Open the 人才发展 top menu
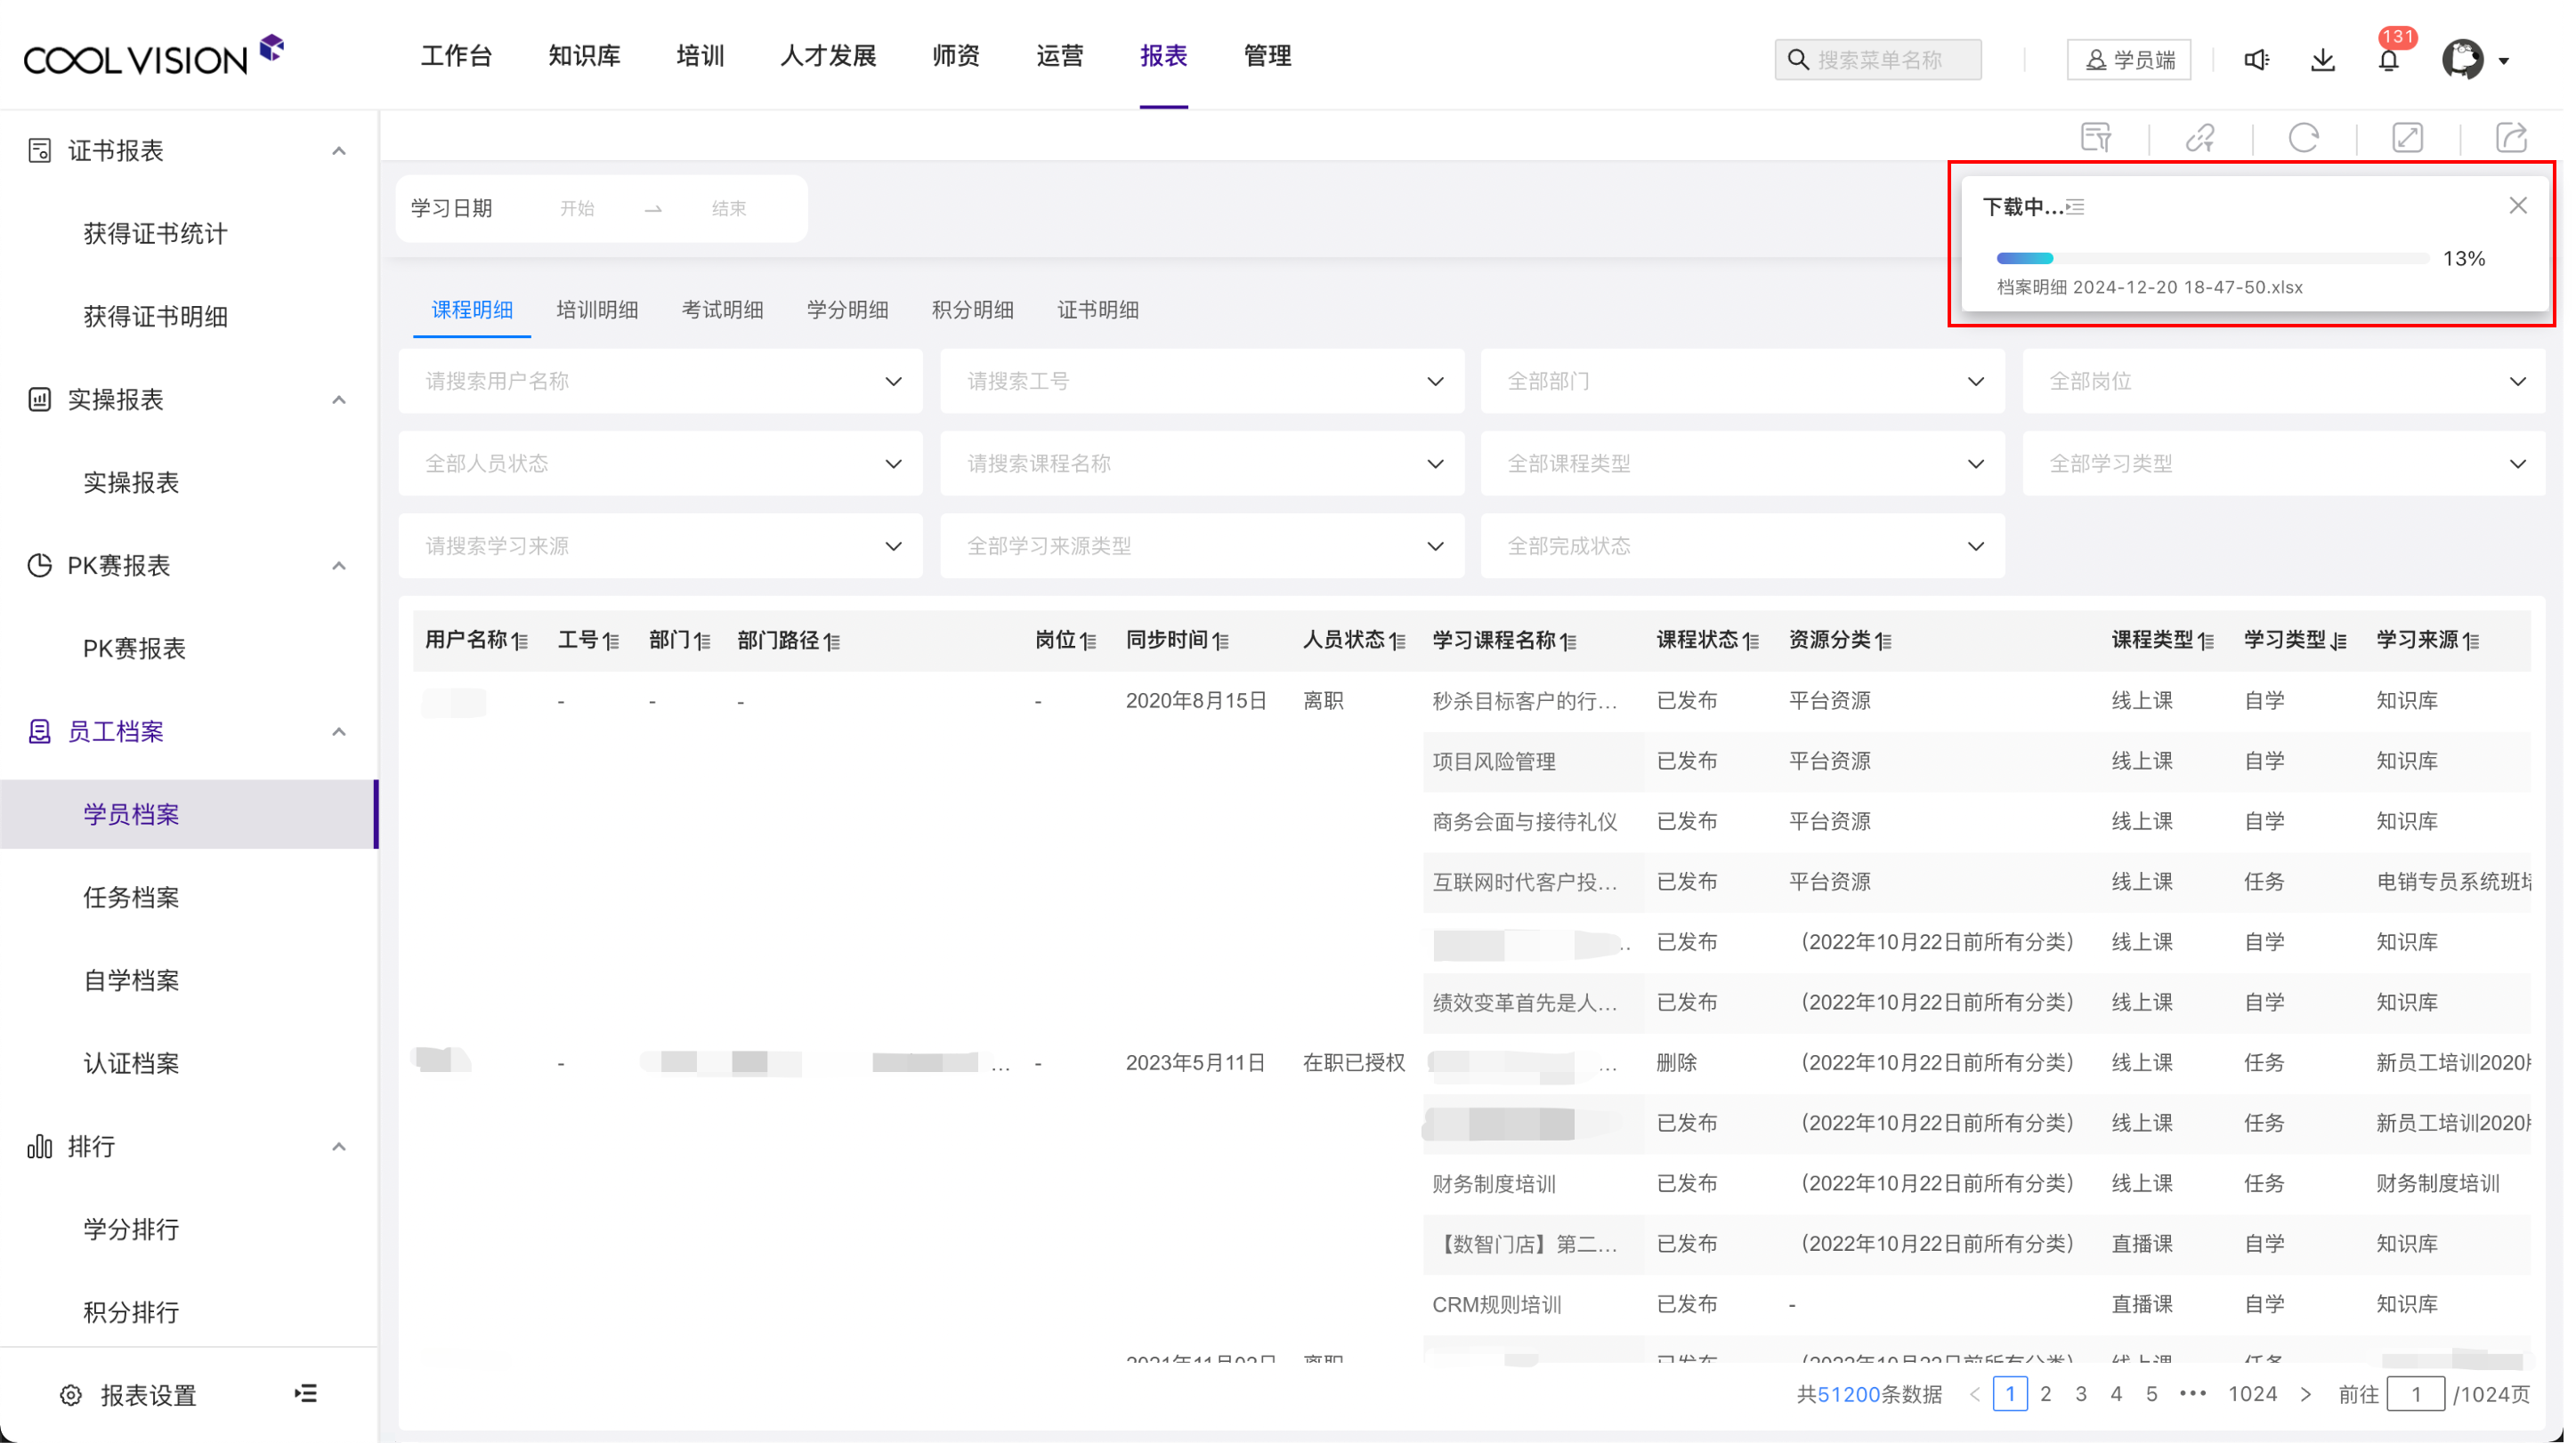This screenshot has height=1443, width=2576. [828, 56]
